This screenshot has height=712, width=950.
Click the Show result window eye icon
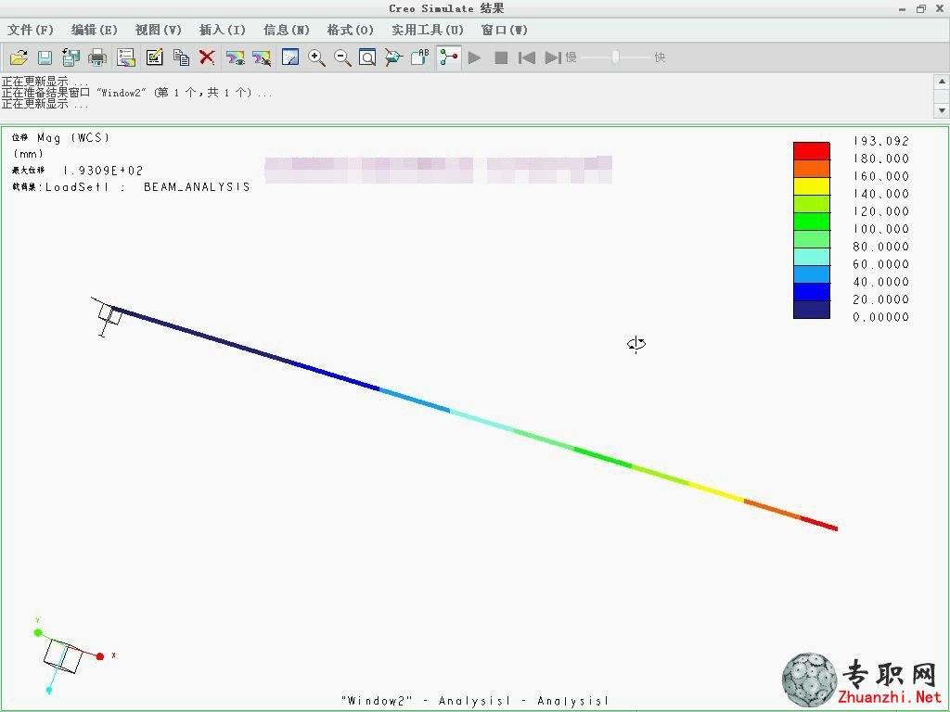(235, 57)
